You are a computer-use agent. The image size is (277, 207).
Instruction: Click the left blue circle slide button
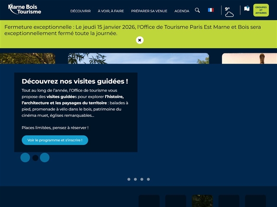[25, 157]
